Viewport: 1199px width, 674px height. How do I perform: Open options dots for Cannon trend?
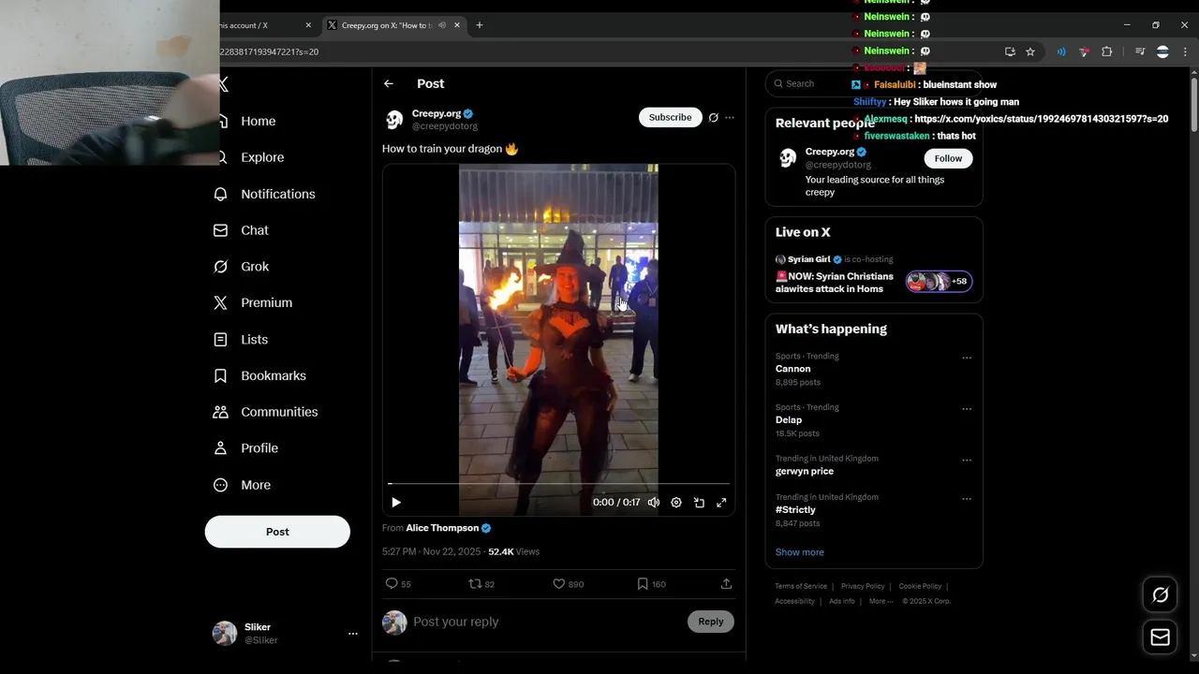click(x=967, y=358)
